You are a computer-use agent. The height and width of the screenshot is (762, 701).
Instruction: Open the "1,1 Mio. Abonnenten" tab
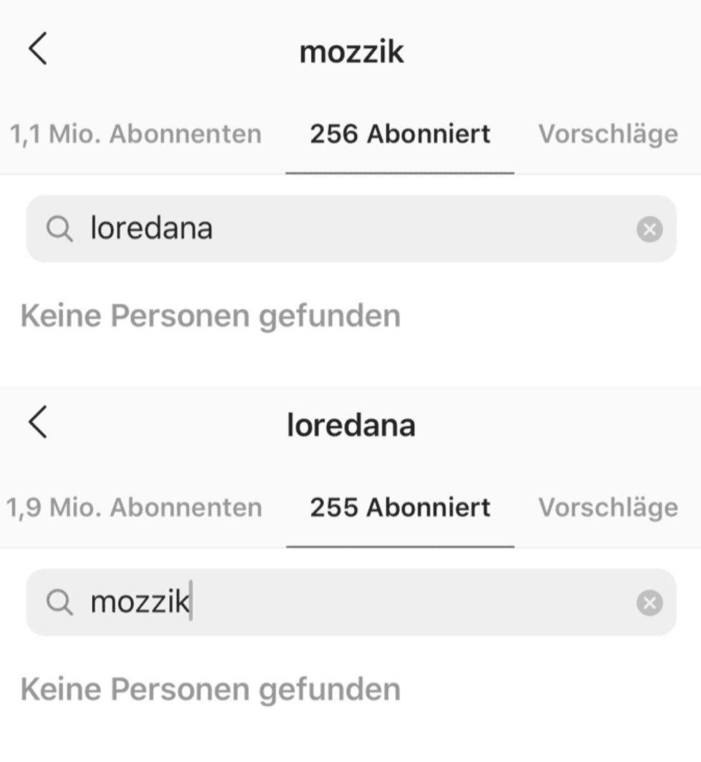coord(136,134)
